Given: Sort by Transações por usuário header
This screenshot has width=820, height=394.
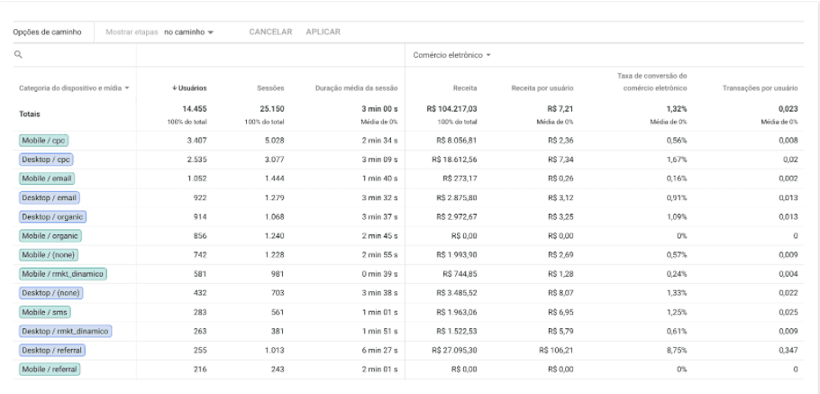Looking at the screenshot, I should [761, 87].
